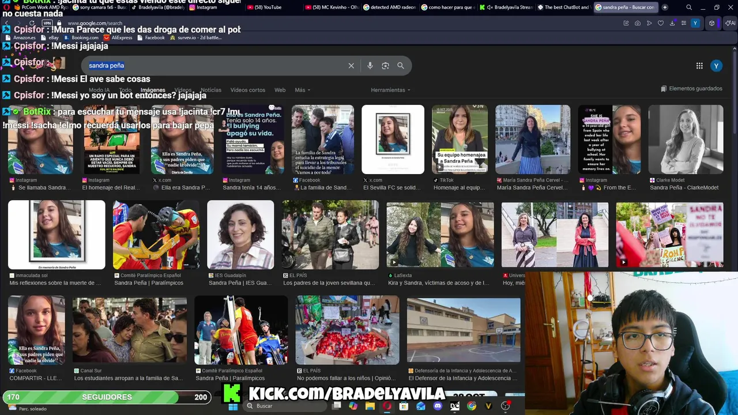738x415 pixels.
Task: Click the Google address bar URL
Action: [x=96, y=23]
